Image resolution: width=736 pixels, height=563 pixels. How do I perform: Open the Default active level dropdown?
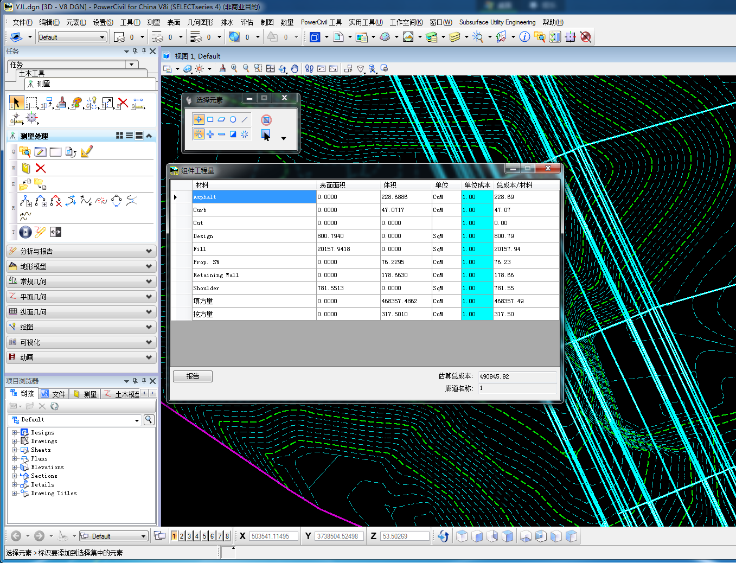pyautogui.click(x=72, y=37)
